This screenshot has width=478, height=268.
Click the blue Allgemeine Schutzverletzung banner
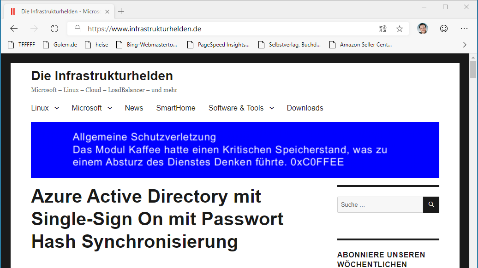pos(235,150)
